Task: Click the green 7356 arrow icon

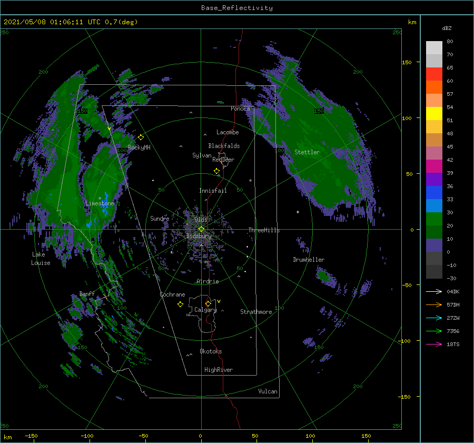Action: click(434, 331)
